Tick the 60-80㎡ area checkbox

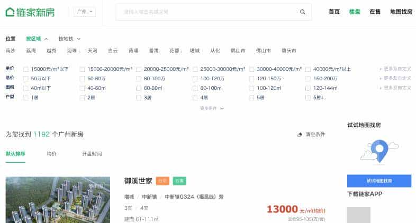pyautogui.click(x=139, y=88)
